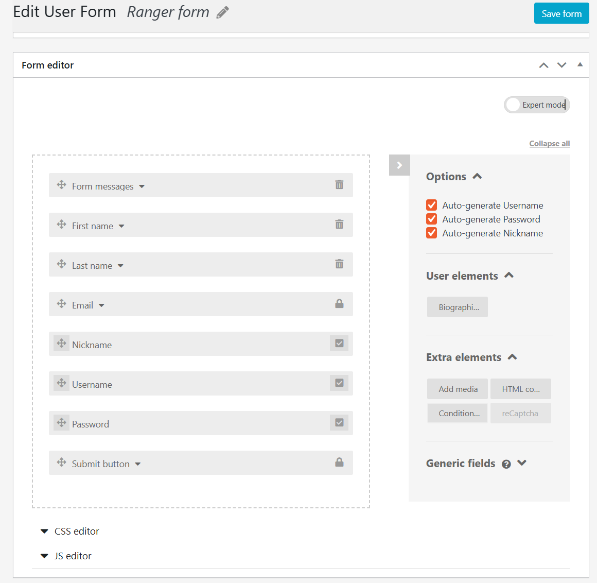The width and height of the screenshot is (597, 583).
Task: Expand Email dropdown arrow
Action: point(101,305)
